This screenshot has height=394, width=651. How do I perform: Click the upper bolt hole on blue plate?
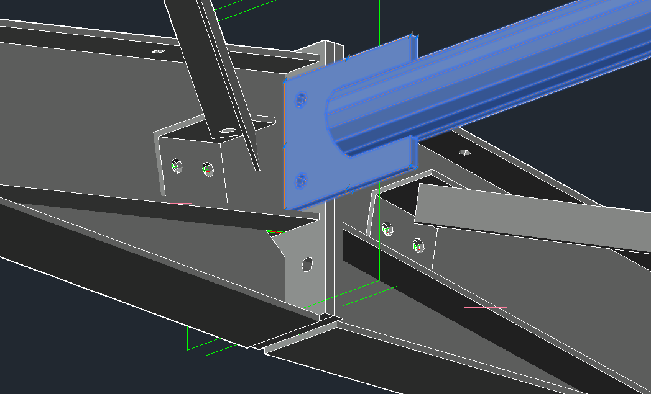pos(302,99)
